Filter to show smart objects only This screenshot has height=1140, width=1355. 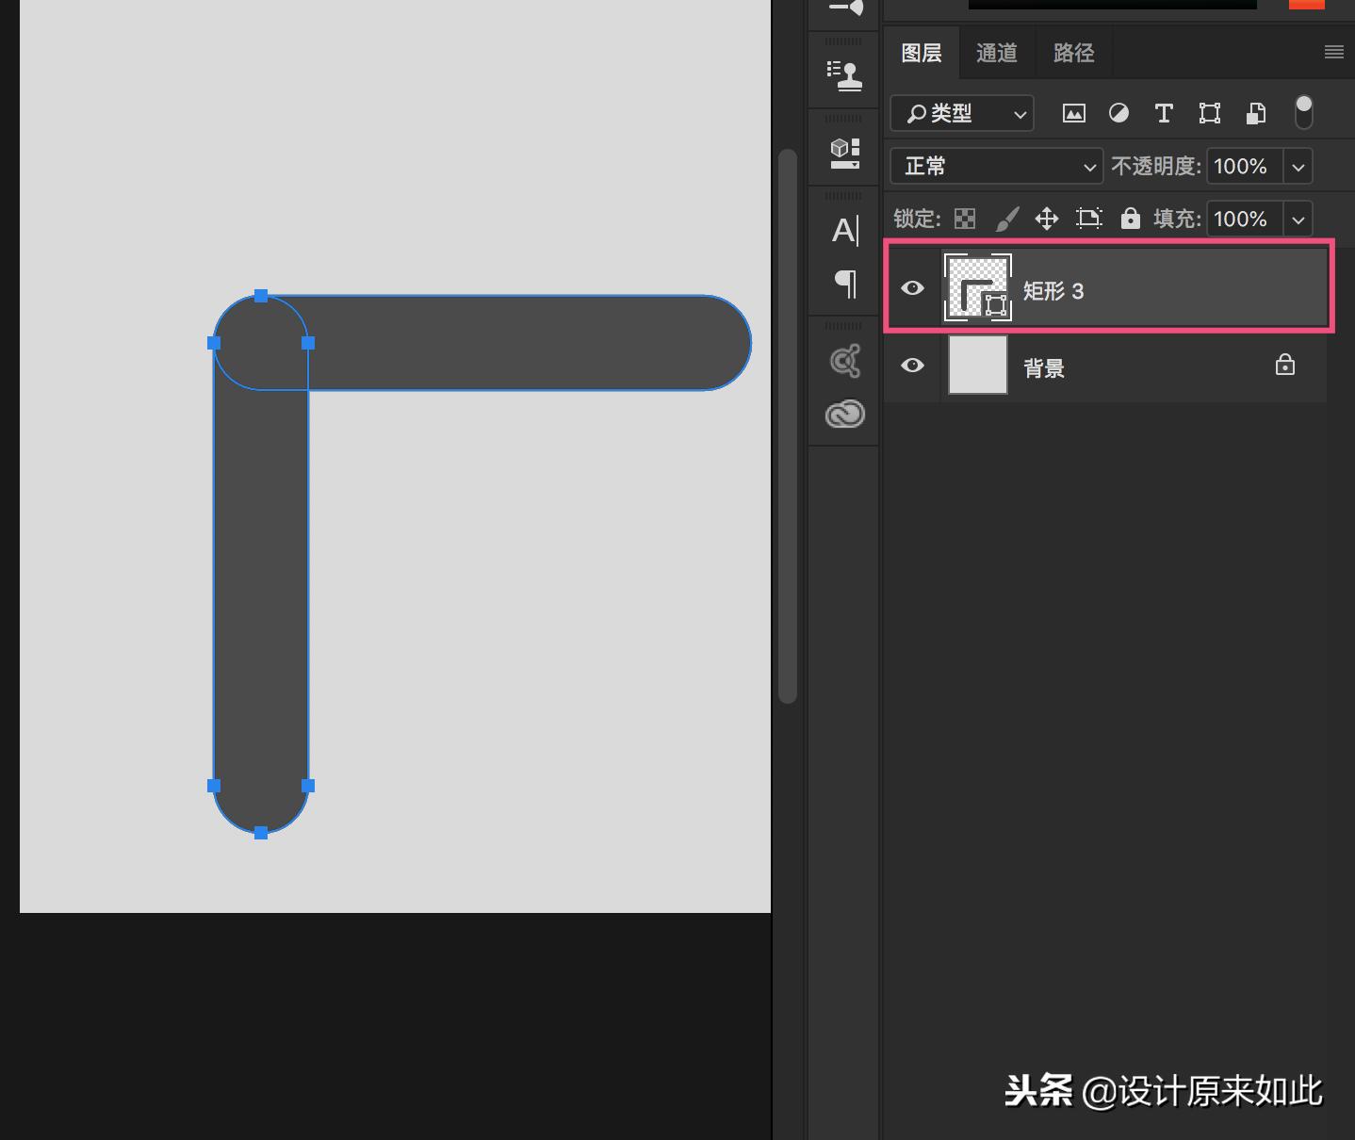pyautogui.click(x=1254, y=113)
